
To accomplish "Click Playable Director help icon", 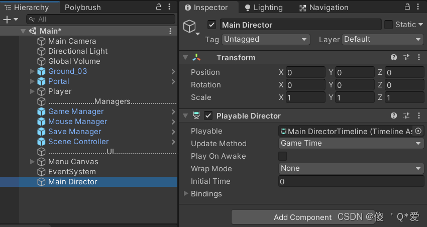I will (x=394, y=116).
